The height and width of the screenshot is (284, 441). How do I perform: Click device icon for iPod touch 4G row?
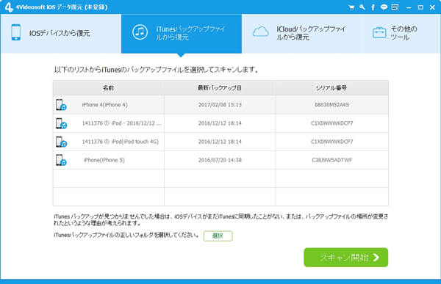(x=61, y=142)
